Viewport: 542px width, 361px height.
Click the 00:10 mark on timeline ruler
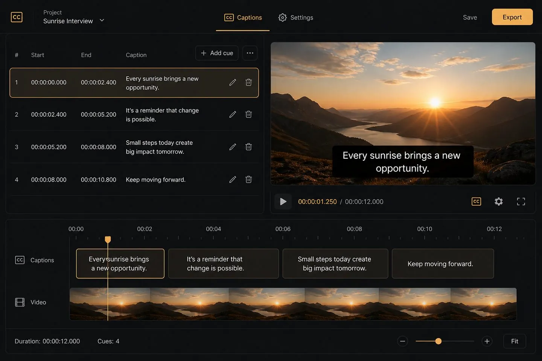click(425, 229)
